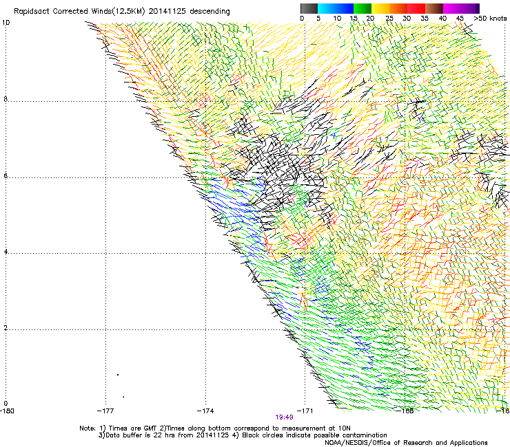Click the latitude '10' label on left axis
510x447 pixels.
[x=6, y=23]
